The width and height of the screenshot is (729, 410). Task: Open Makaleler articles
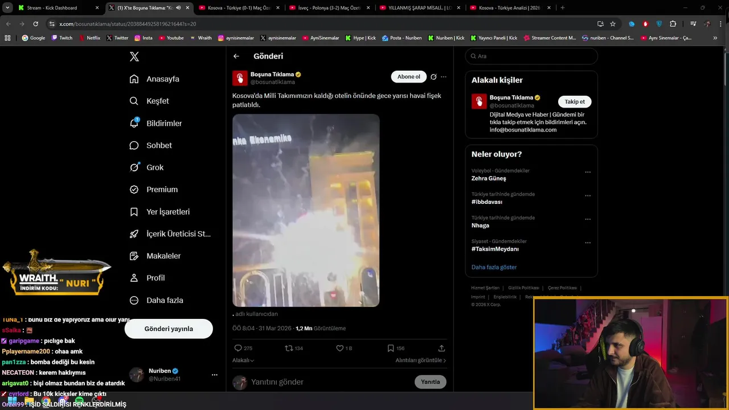(155, 256)
